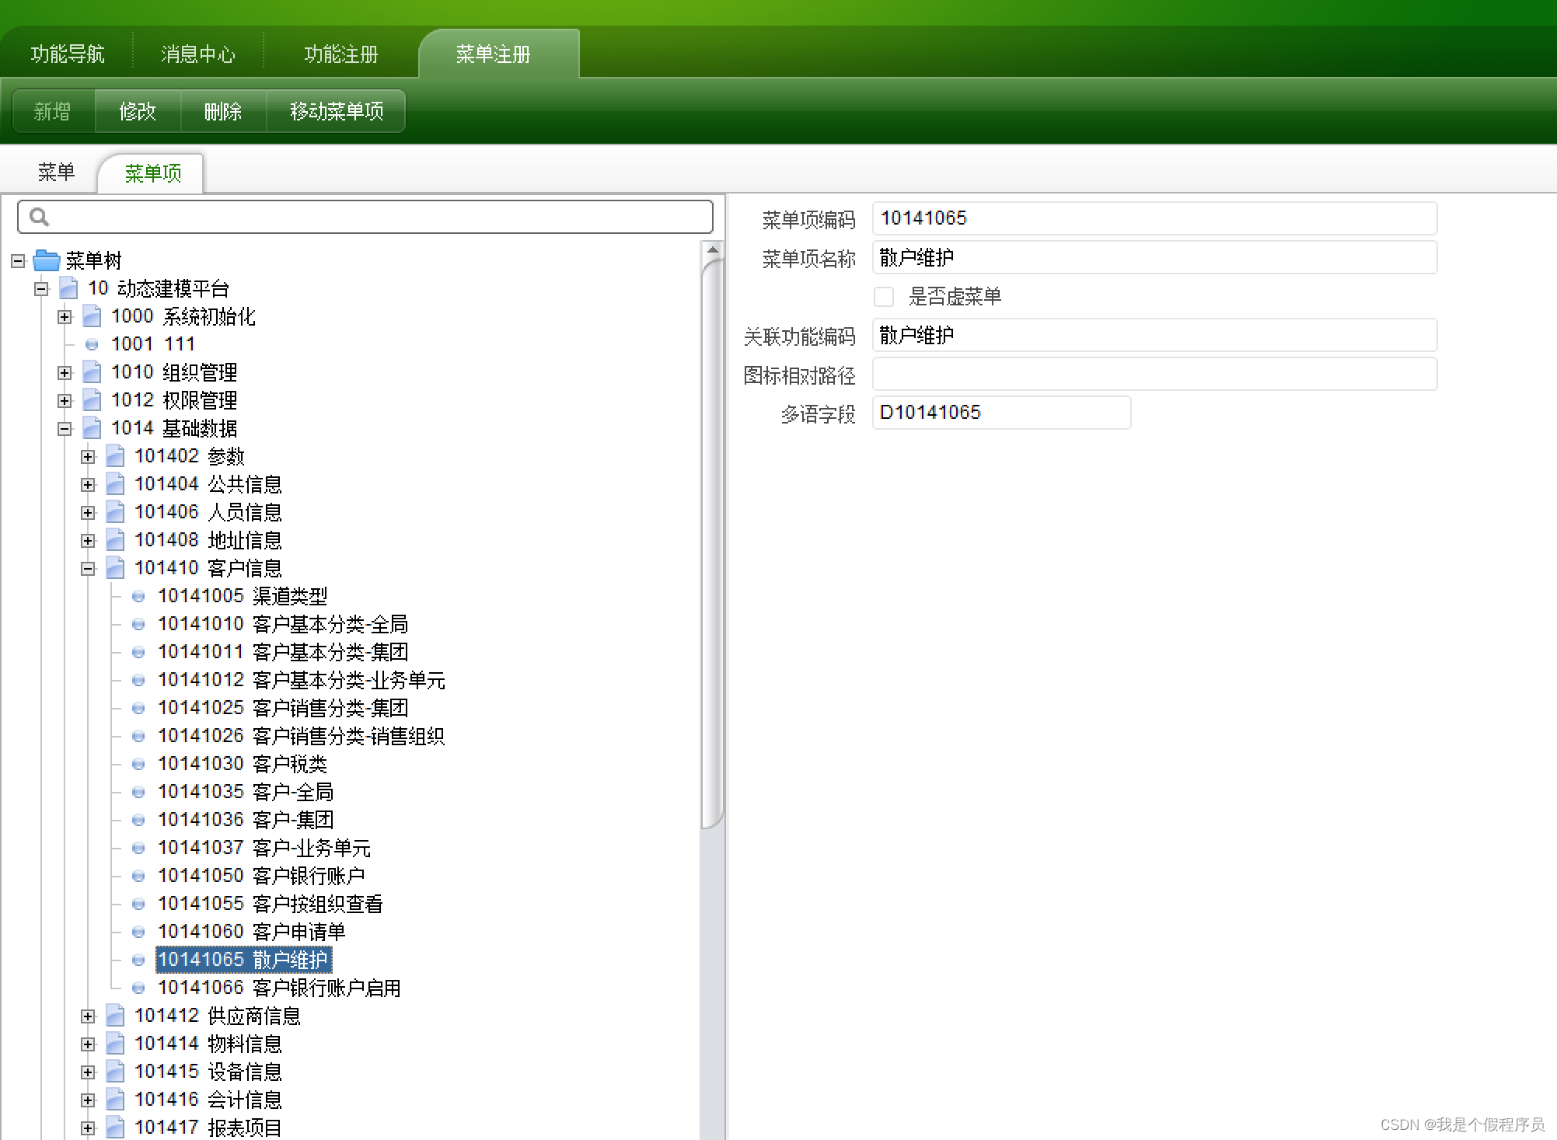This screenshot has height=1140, width=1557.
Task: Open the 功能导航 tab
Action: pos(68,54)
